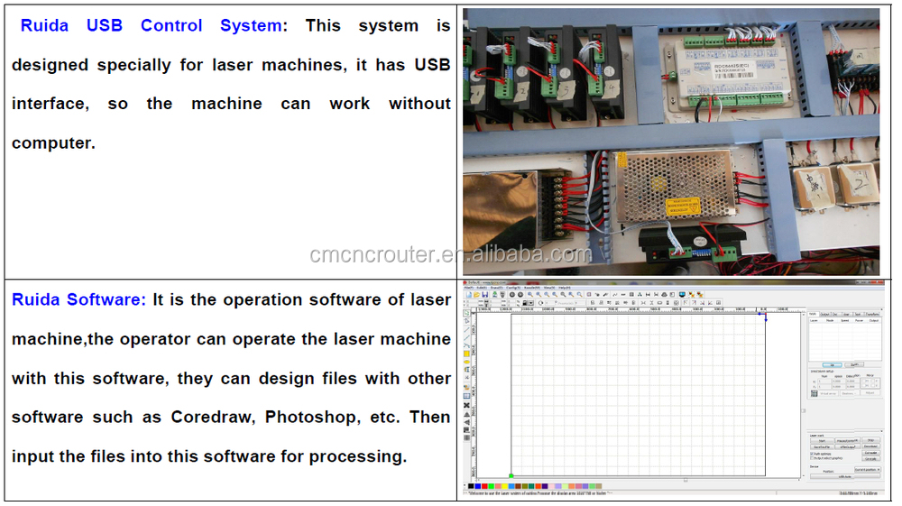
Task: Click the monitor-shaped icon in the top toolbar
Action: [x=682, y=294]
